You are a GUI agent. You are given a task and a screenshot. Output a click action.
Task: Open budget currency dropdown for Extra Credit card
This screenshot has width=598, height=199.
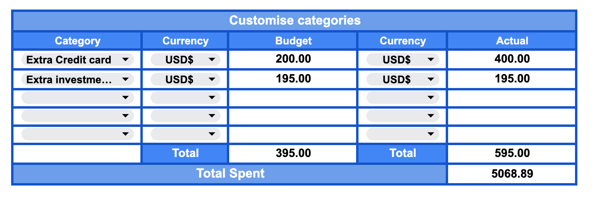pos(185,60)
